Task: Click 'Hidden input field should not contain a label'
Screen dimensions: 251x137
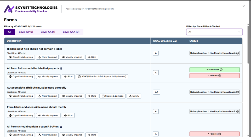Action: coord(34,49)
